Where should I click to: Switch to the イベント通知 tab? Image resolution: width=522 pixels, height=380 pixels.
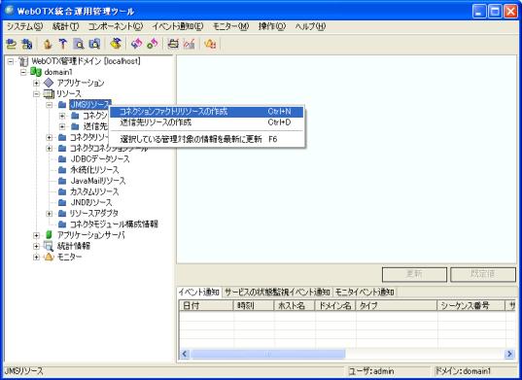point(198,292)
